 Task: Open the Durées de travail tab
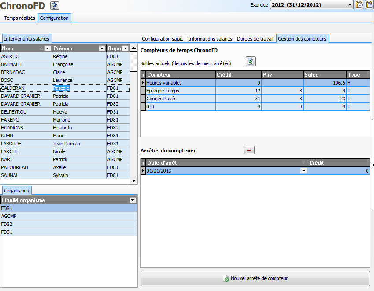point(255,39)
